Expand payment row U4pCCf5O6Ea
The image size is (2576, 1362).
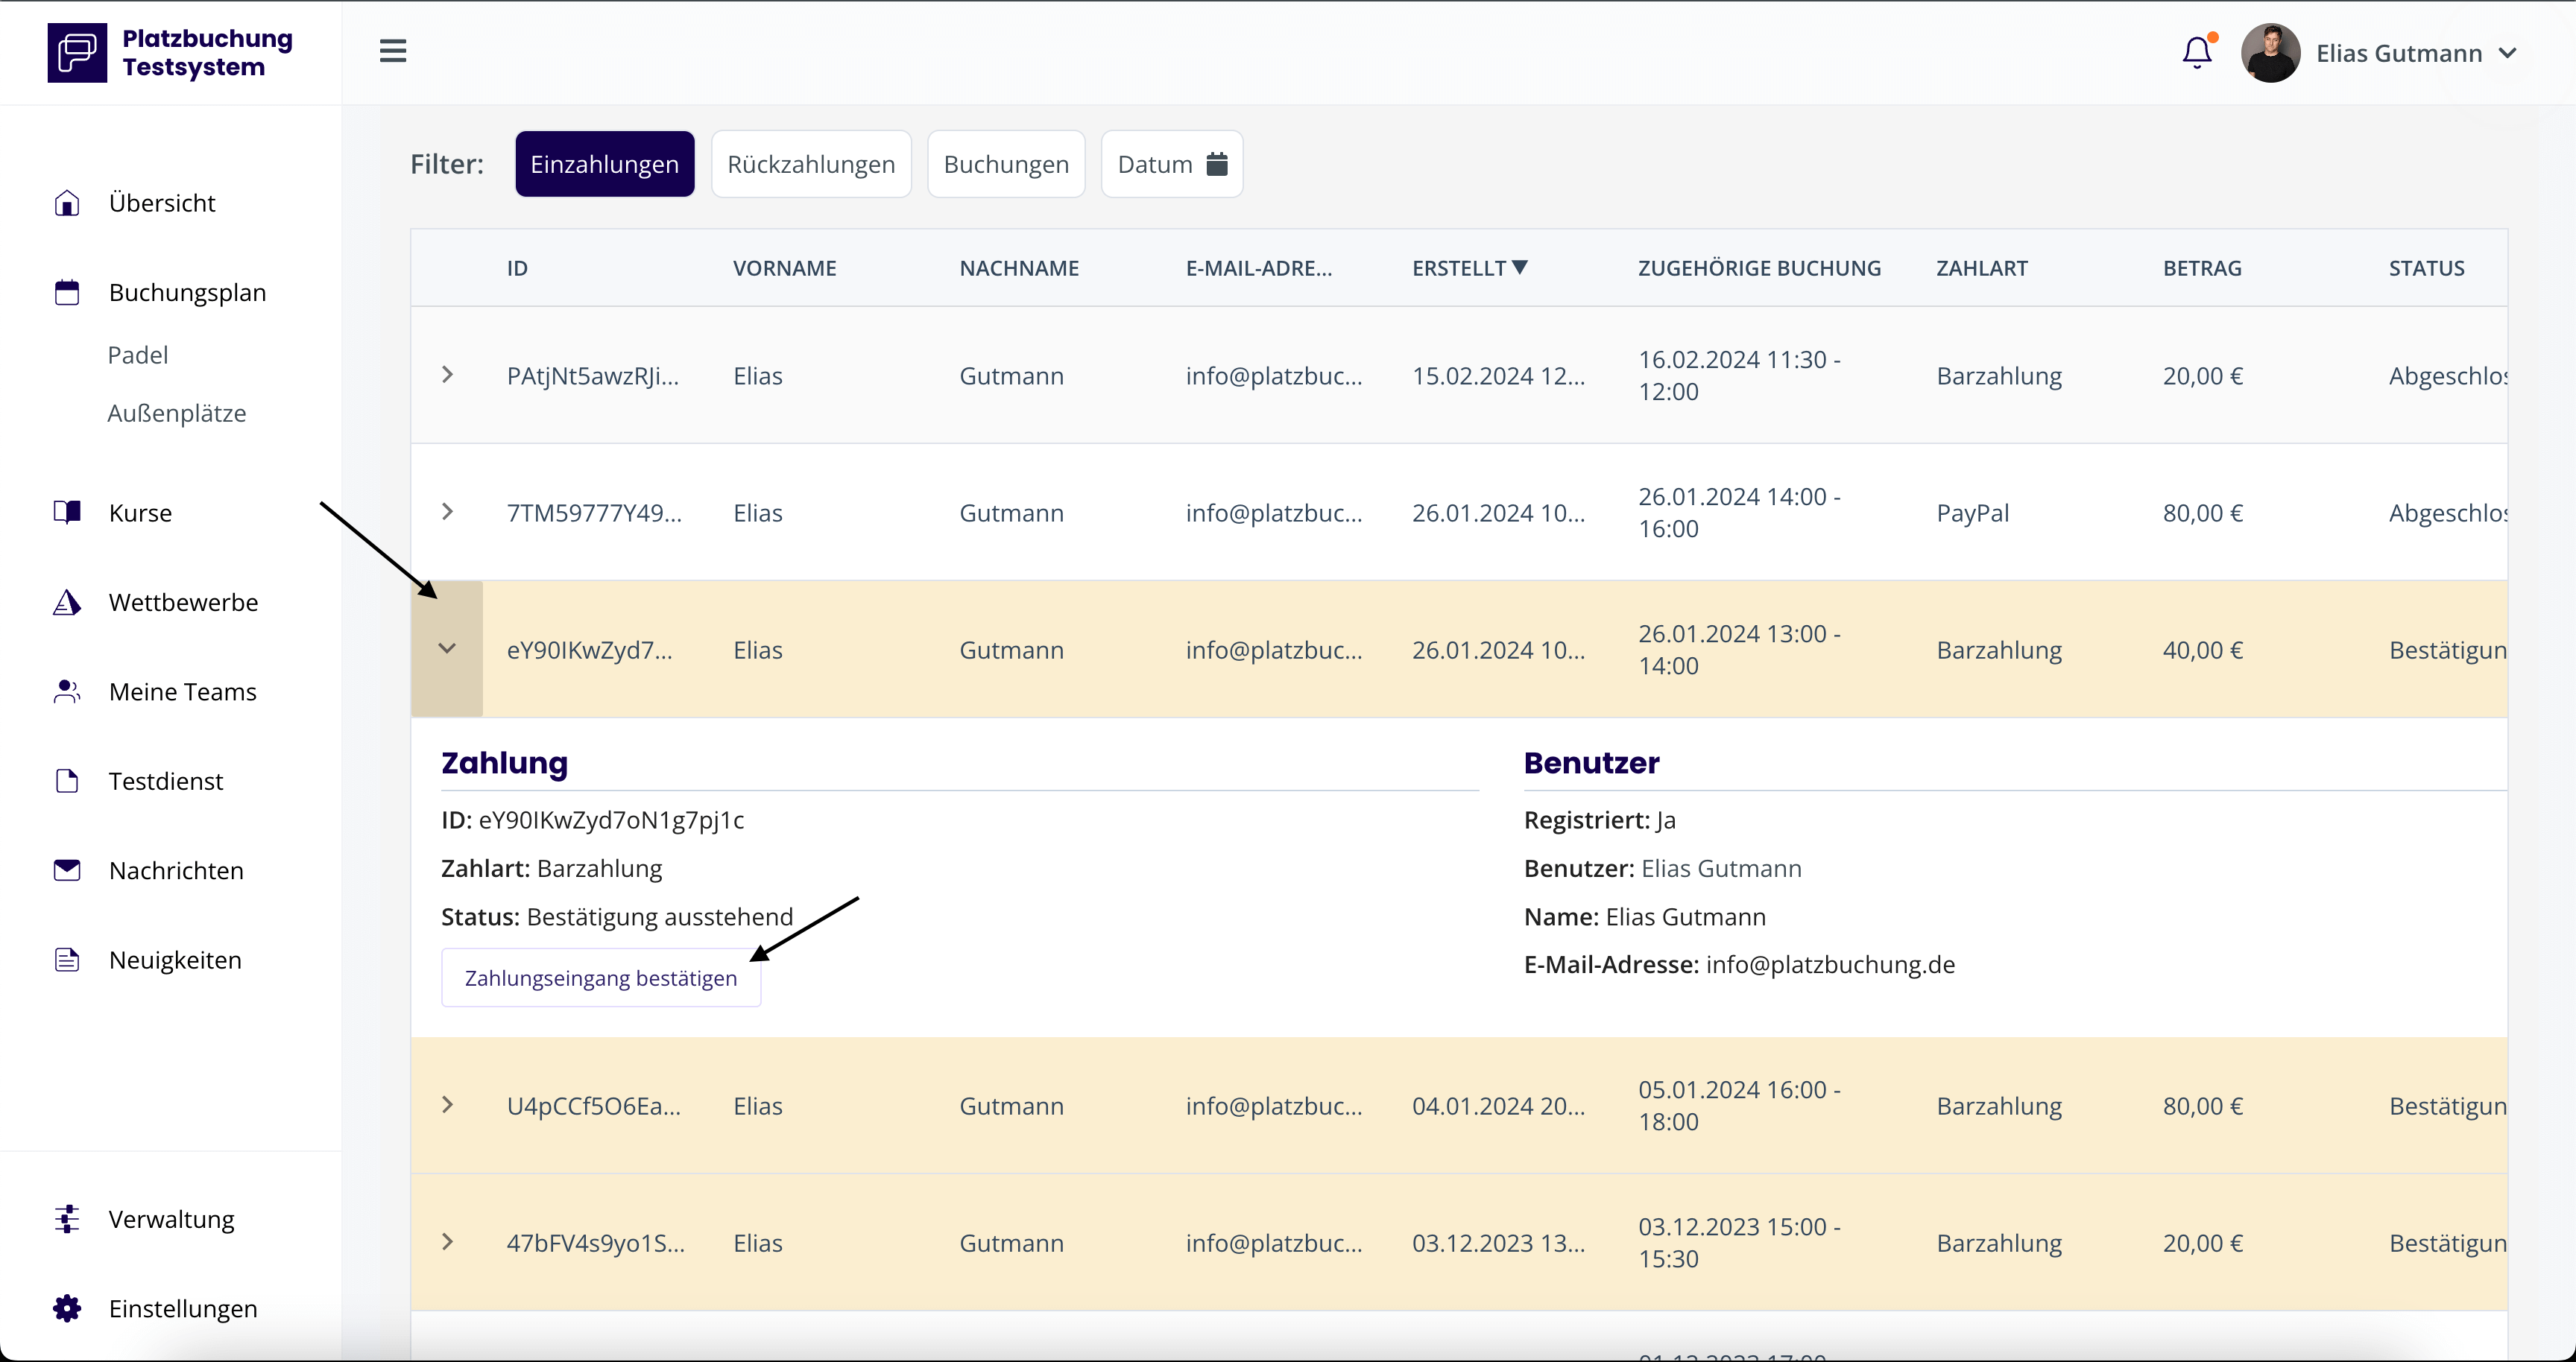click(447, 1105)
